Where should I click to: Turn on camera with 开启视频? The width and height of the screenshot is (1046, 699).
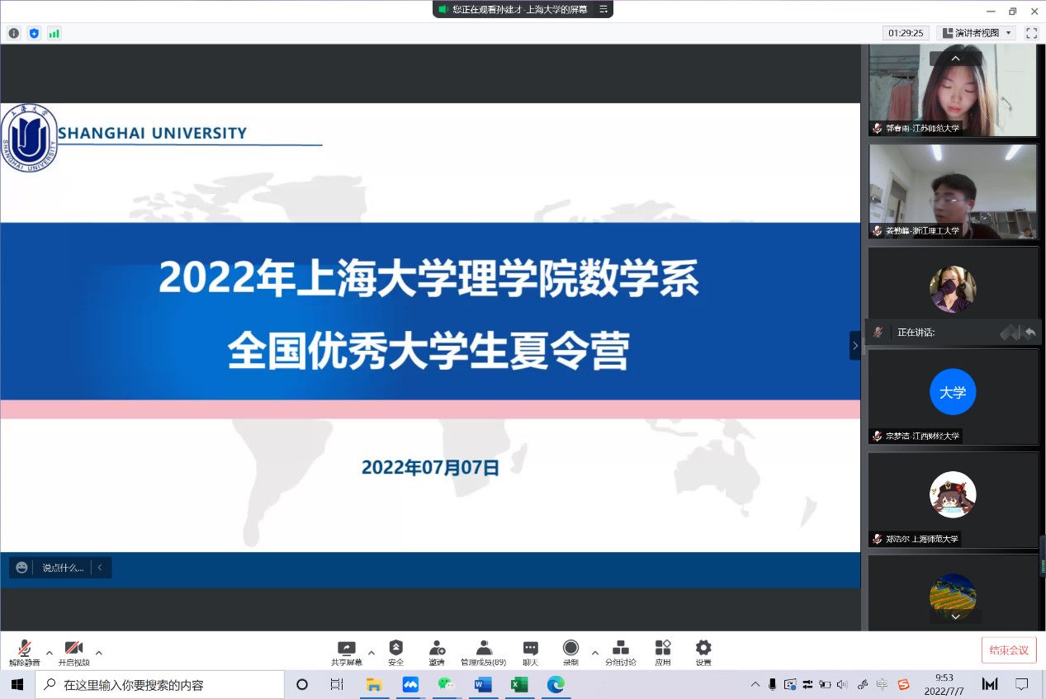73,649
